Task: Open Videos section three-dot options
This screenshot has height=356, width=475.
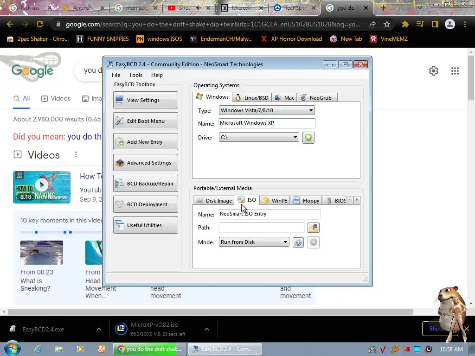Action: point(76,155)
